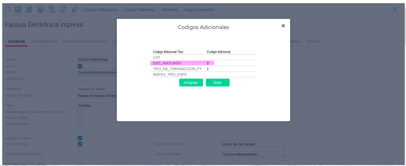Image resolution: width=406 pixels, height=166 pixels.
Task: Expand the Circuito contable dropdown
Action: (282, 156)
